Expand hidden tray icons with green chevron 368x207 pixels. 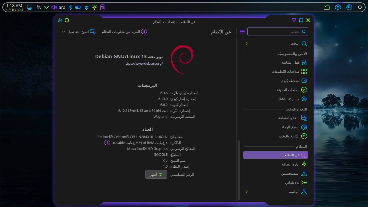[x=46, y=7]
